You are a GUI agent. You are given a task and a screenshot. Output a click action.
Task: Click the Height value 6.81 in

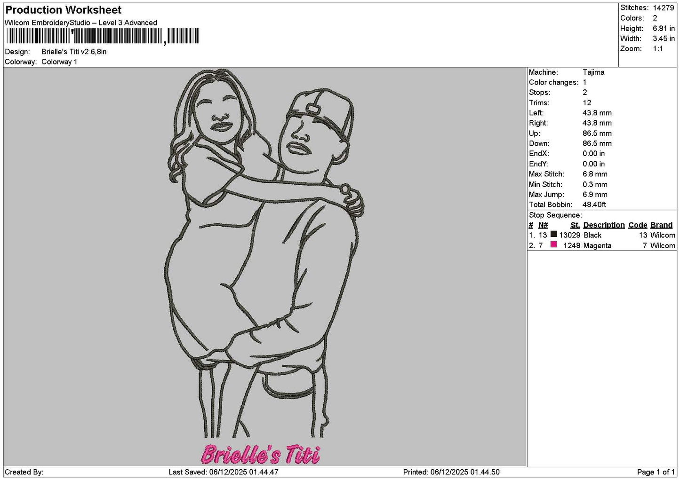664,29
